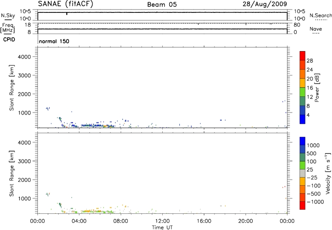Click the yellow -25 to -100 Velocity segment
This screenshot has width=332, height=230.
pos(303,181)
